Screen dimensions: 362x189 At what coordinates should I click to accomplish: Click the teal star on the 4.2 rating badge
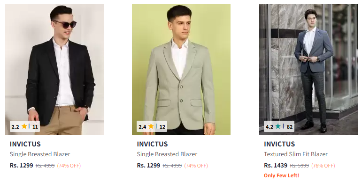click(278, 126)
